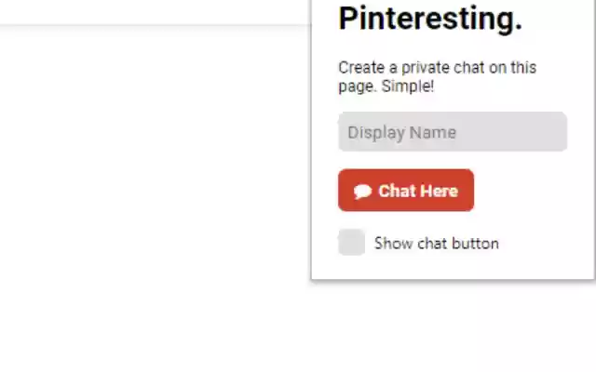Click the Pinteresting. heading
Image resolution: width=596 pixels, height=372 pixels.
pos(430,19)
